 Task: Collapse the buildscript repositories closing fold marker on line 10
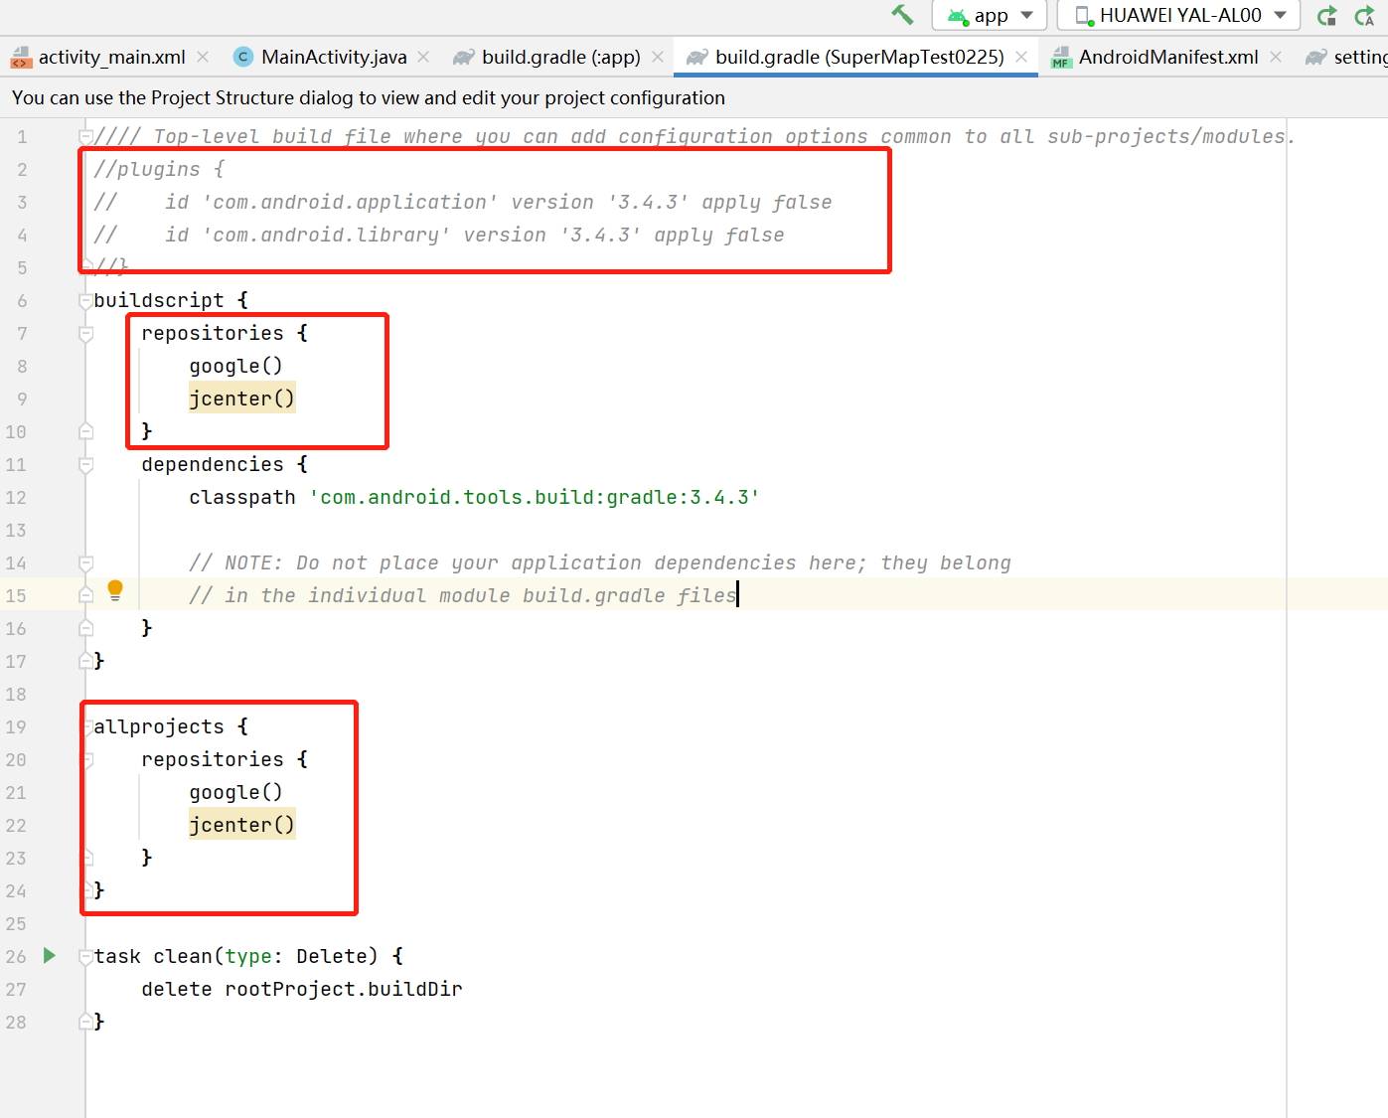point(86,431)
